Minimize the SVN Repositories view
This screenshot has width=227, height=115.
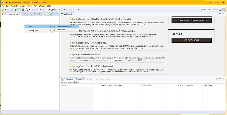click(x=53, y=14)
